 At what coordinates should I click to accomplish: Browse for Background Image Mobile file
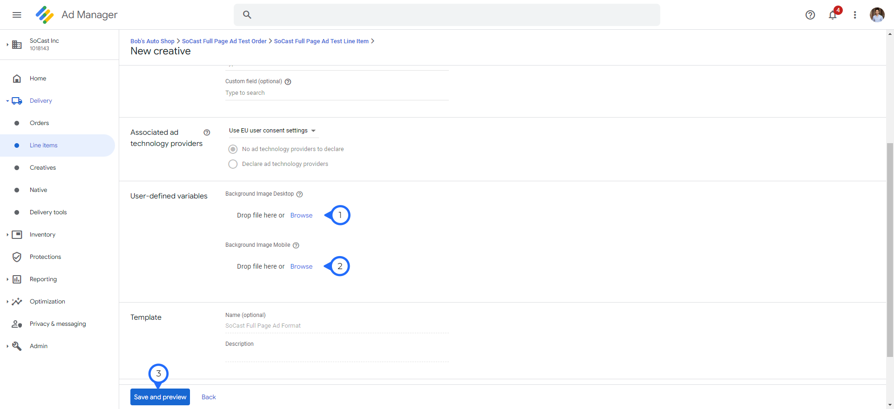[x=301, y=266]
